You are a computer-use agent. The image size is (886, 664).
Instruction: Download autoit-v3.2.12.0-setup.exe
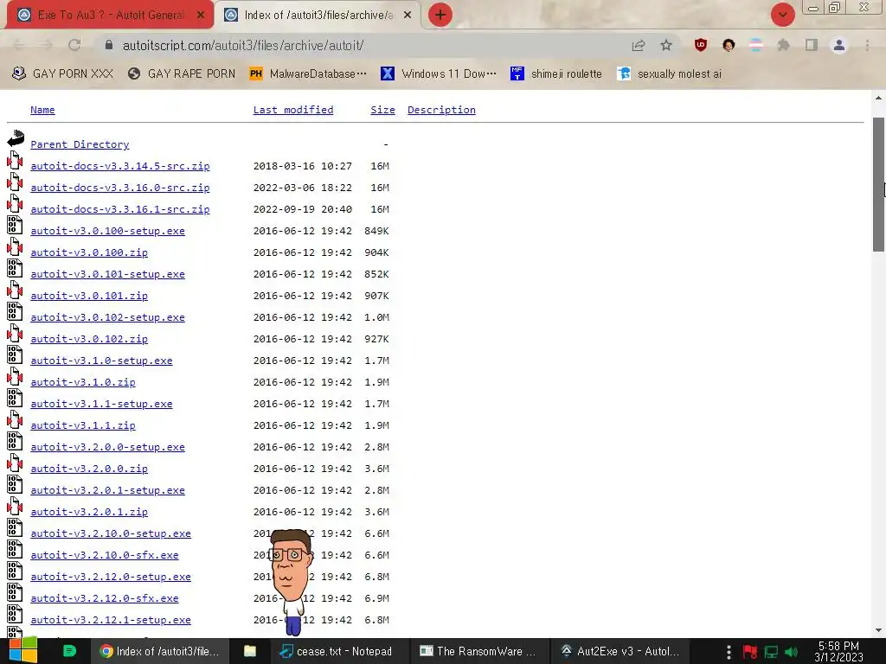(111, 577)
